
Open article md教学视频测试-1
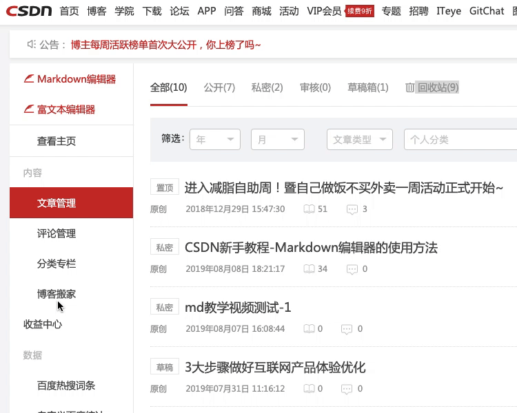(238, 308)
